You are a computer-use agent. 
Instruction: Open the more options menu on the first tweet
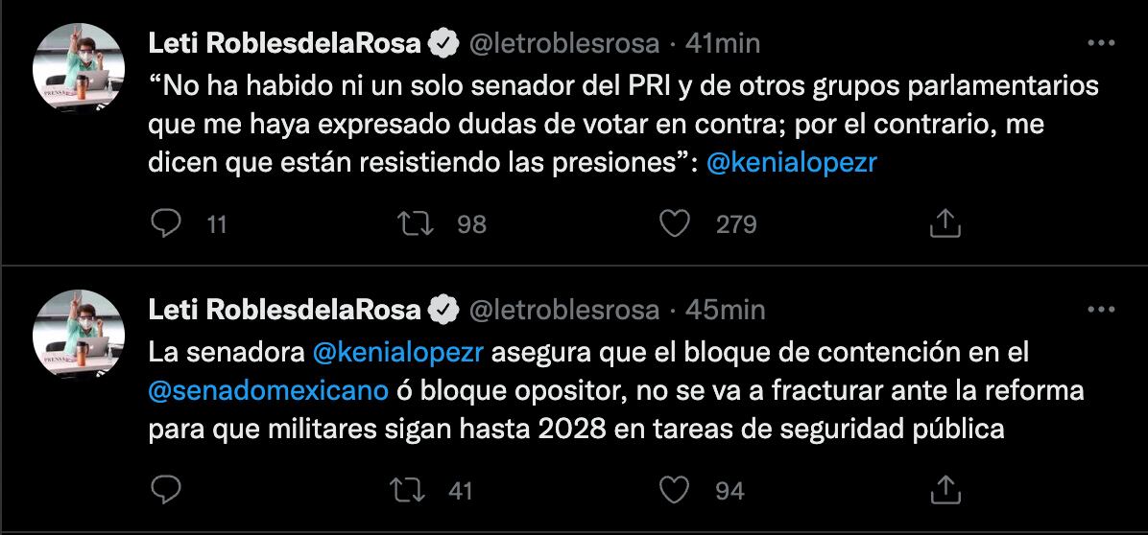(1099, 43)
